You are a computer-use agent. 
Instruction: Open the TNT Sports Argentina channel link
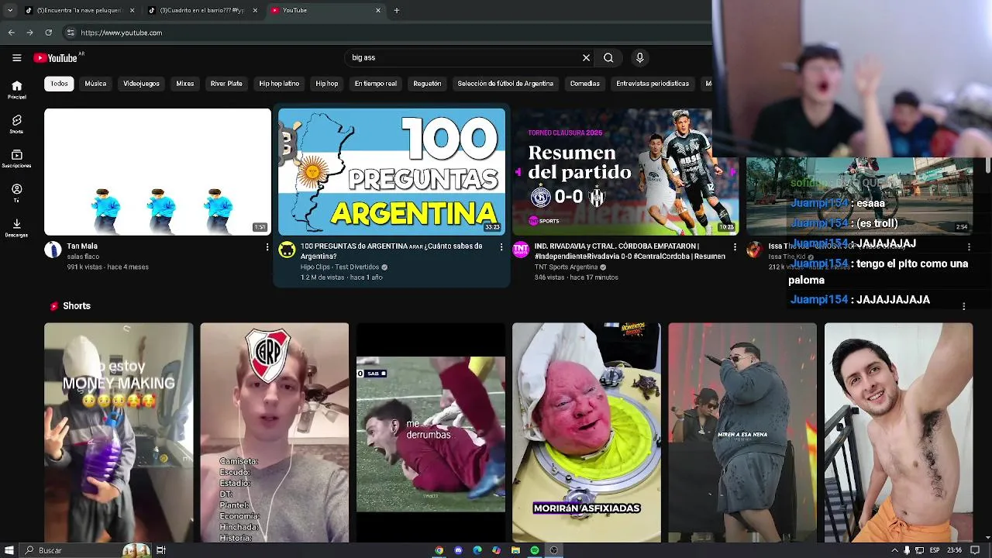click(566, 267)
